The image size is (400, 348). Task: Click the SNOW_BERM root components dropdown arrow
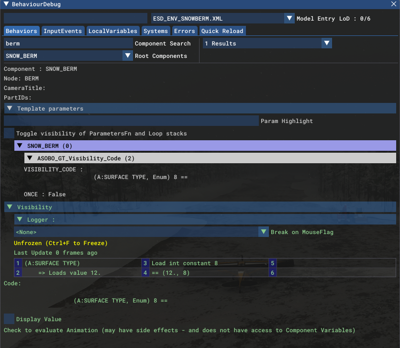128,56
